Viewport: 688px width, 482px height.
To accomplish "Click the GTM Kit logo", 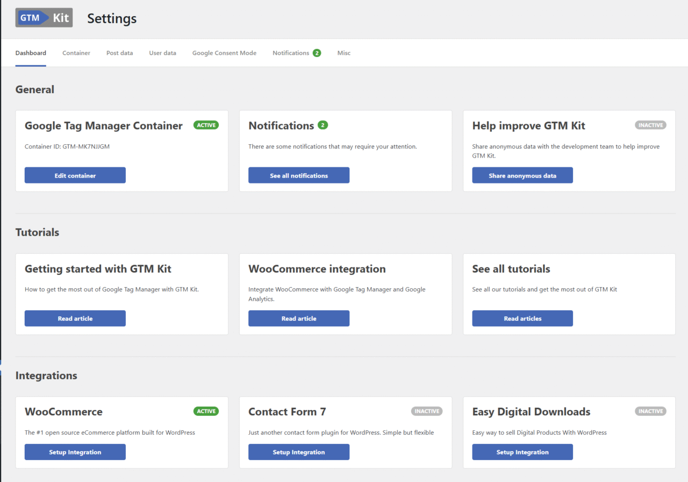I will tap(44, 18).
